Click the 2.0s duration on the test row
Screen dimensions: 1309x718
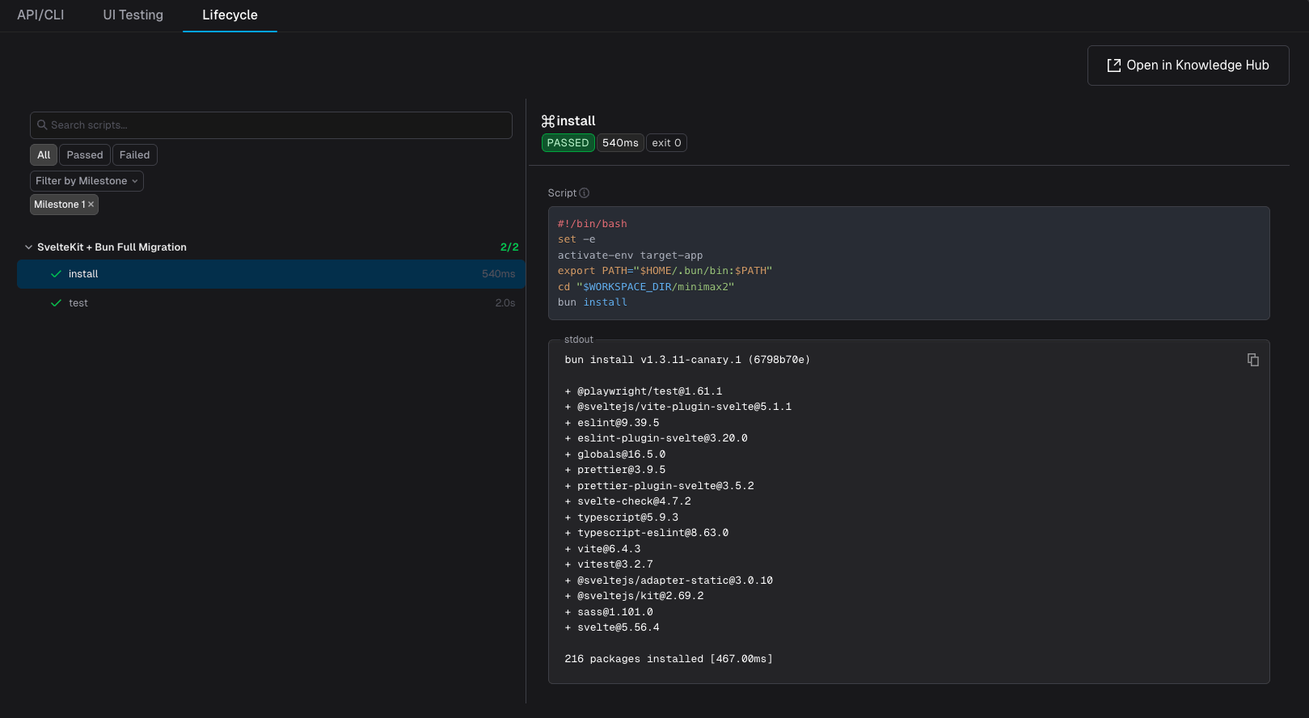point(505,303)
